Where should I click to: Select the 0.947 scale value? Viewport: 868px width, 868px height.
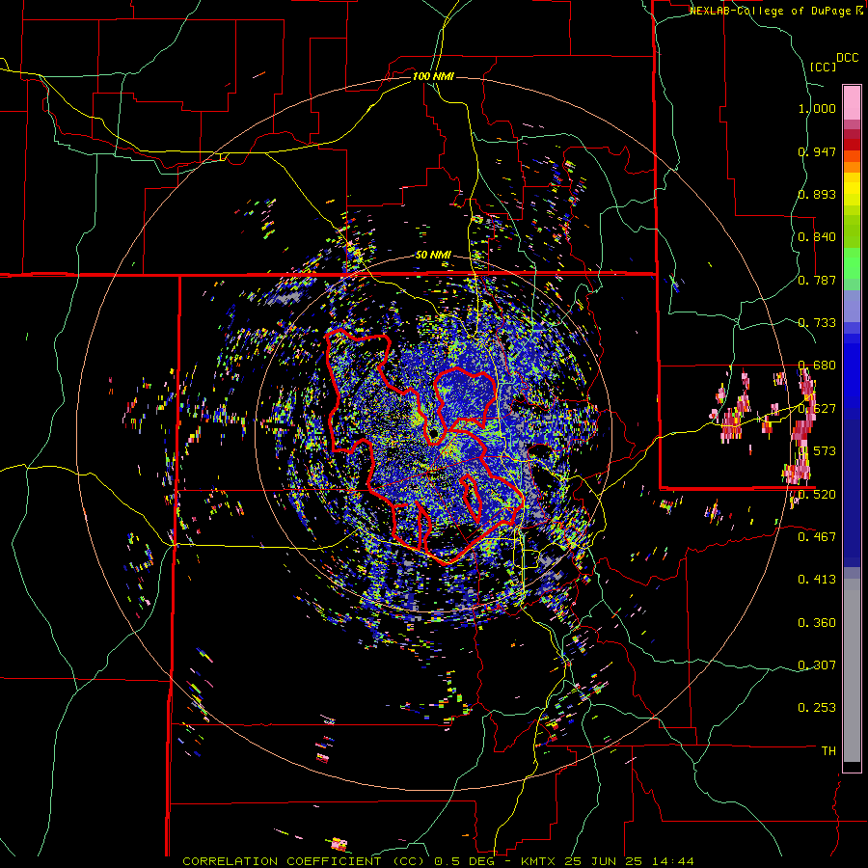(817, 151)
